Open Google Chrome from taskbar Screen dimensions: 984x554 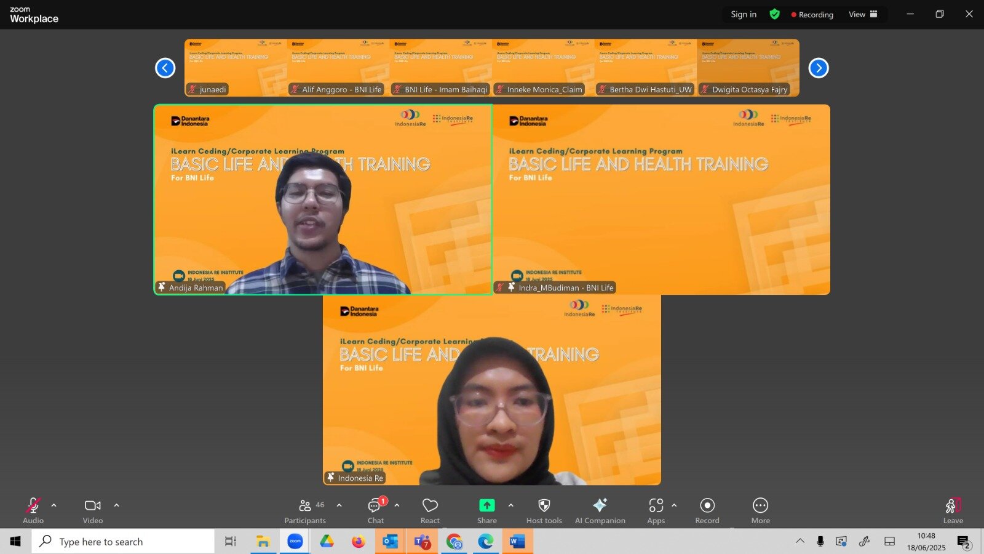[x=454, y=541]
